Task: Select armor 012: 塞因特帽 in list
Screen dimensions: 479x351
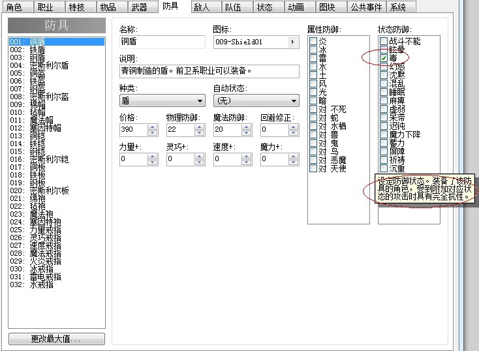Action: click(x=57, y=128)
